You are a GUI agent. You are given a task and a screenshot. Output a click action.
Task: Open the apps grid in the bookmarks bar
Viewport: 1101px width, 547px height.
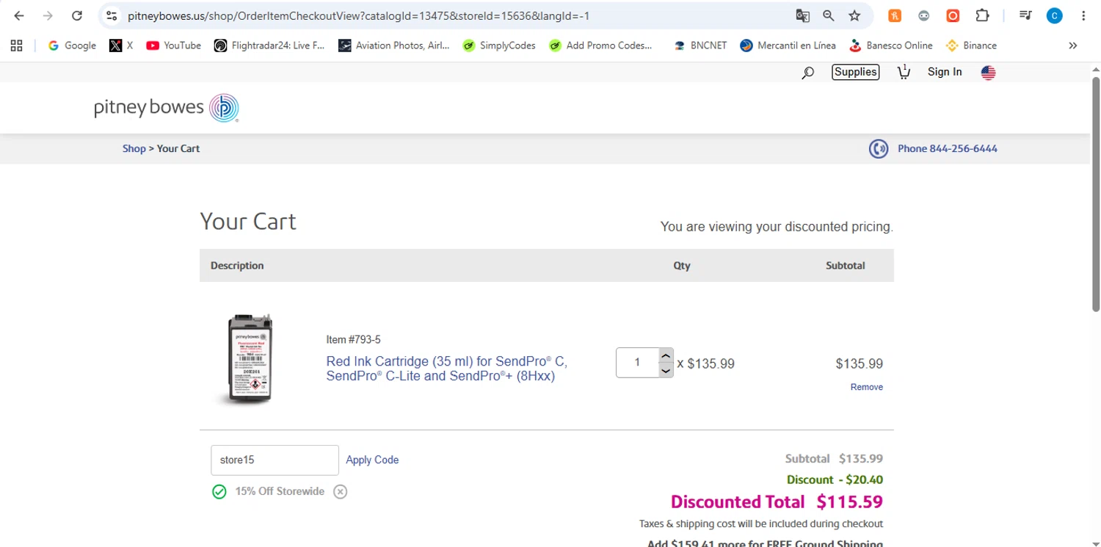17,46
